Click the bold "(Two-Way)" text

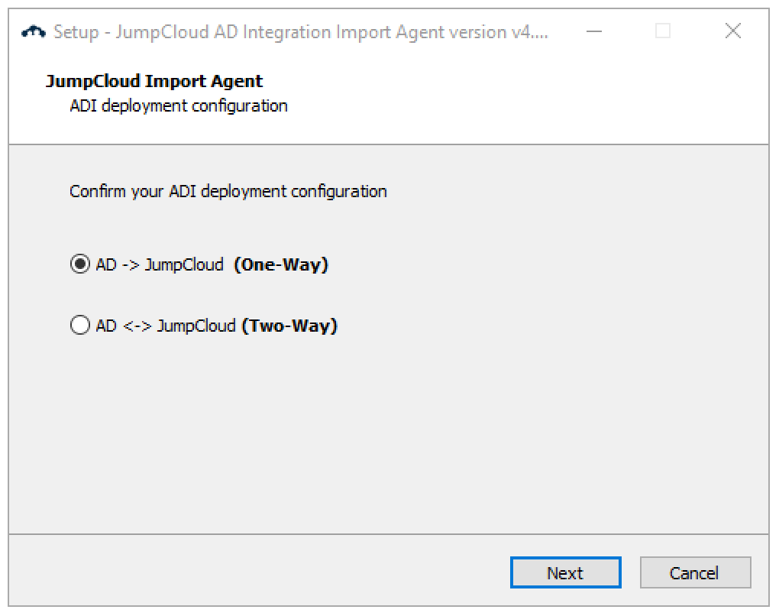click(289, 326)
